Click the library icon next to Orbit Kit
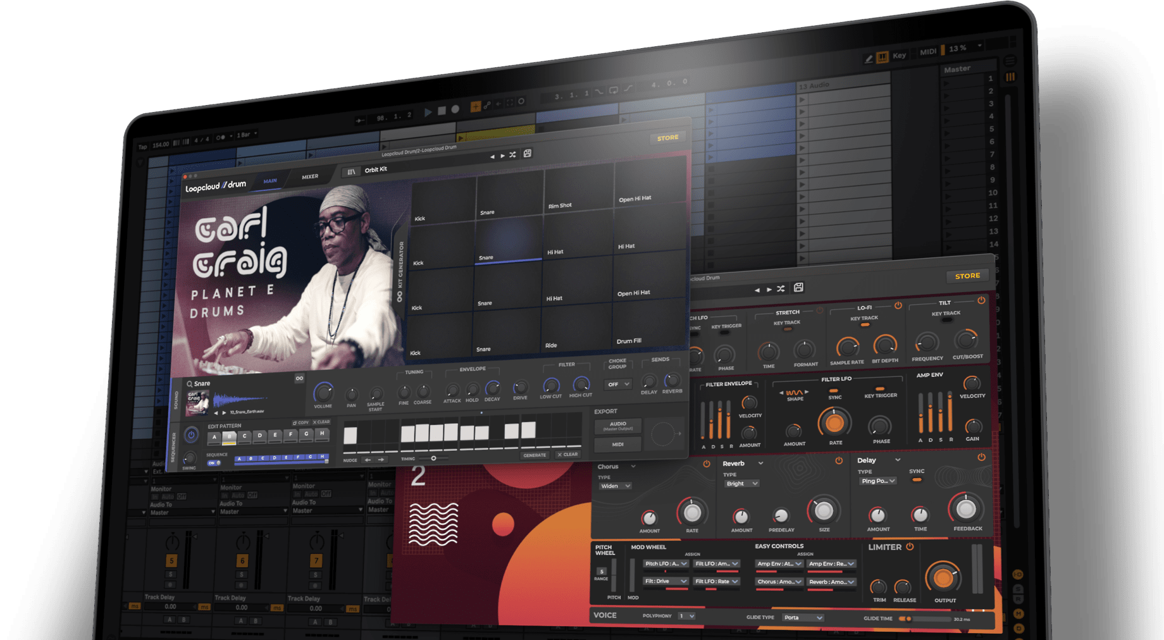The width and height of the screenshot is (1164, 640). click(x=352, y=170)
